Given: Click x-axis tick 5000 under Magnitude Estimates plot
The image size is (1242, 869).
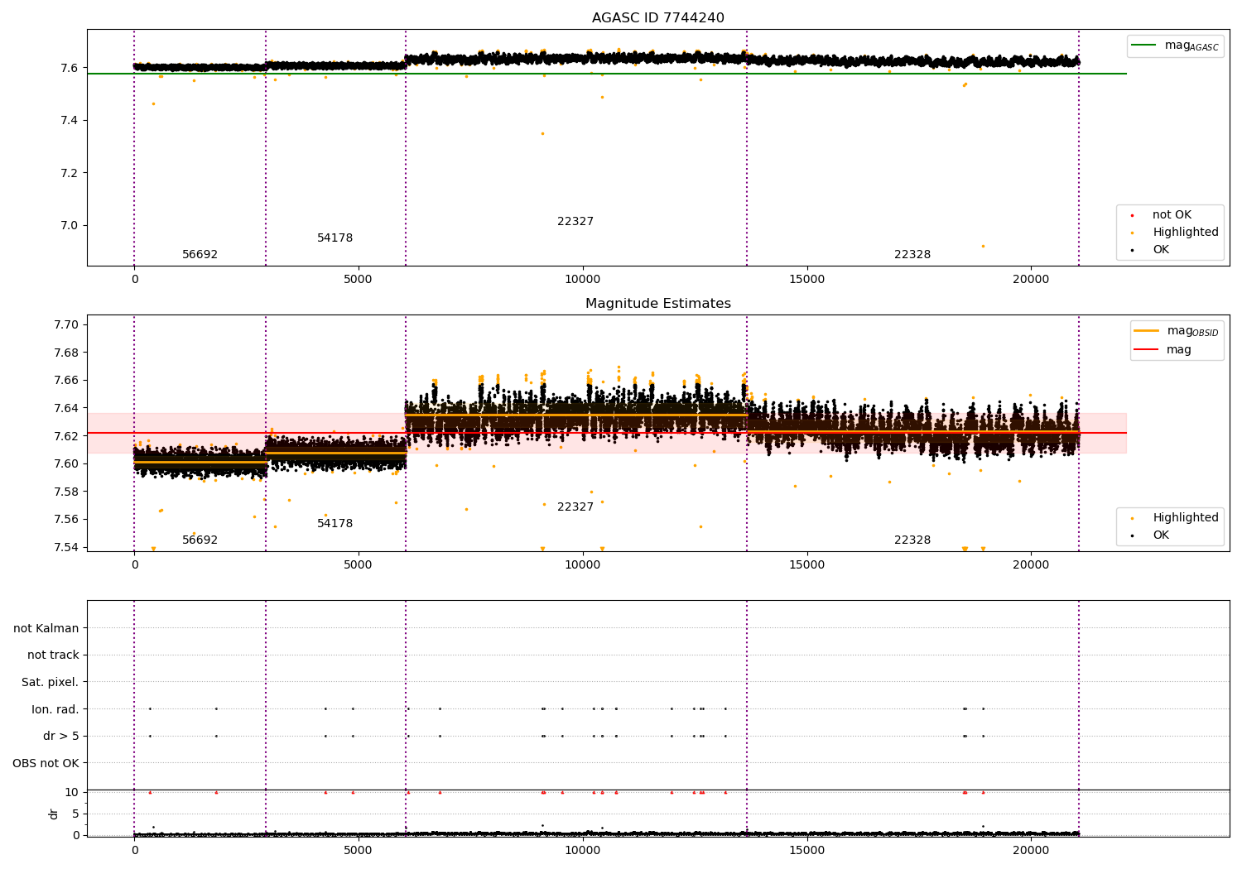Looking at the screenshot, I should [x=359, y=564].
